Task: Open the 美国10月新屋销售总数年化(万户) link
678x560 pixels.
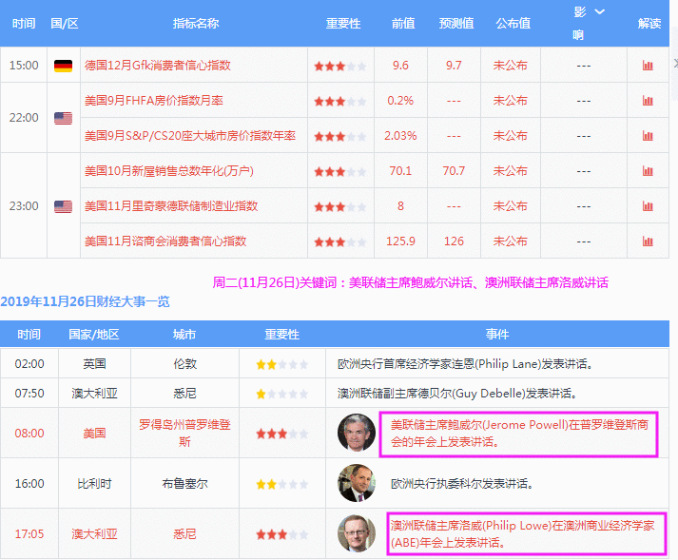Action: (169, 171)
